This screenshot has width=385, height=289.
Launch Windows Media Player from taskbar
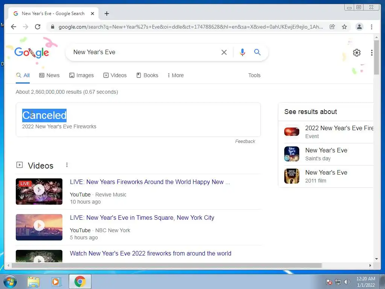click(x=56, y=282)
